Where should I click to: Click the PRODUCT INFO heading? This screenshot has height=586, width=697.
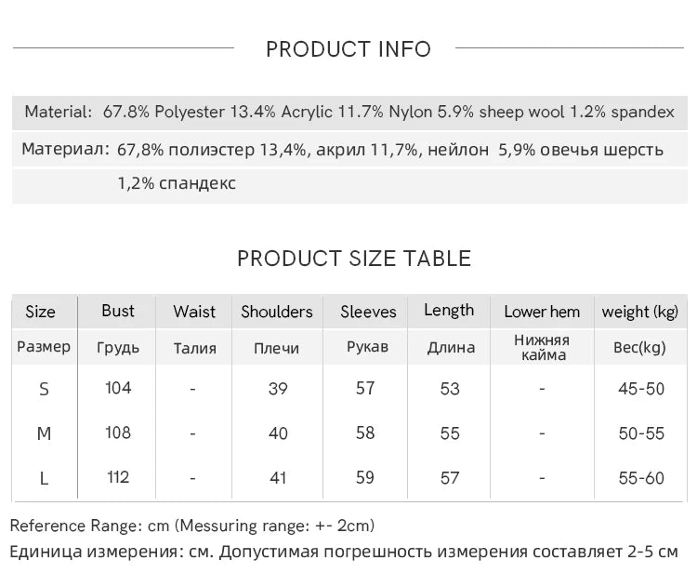pyautogui.click(x=348, y=49)
